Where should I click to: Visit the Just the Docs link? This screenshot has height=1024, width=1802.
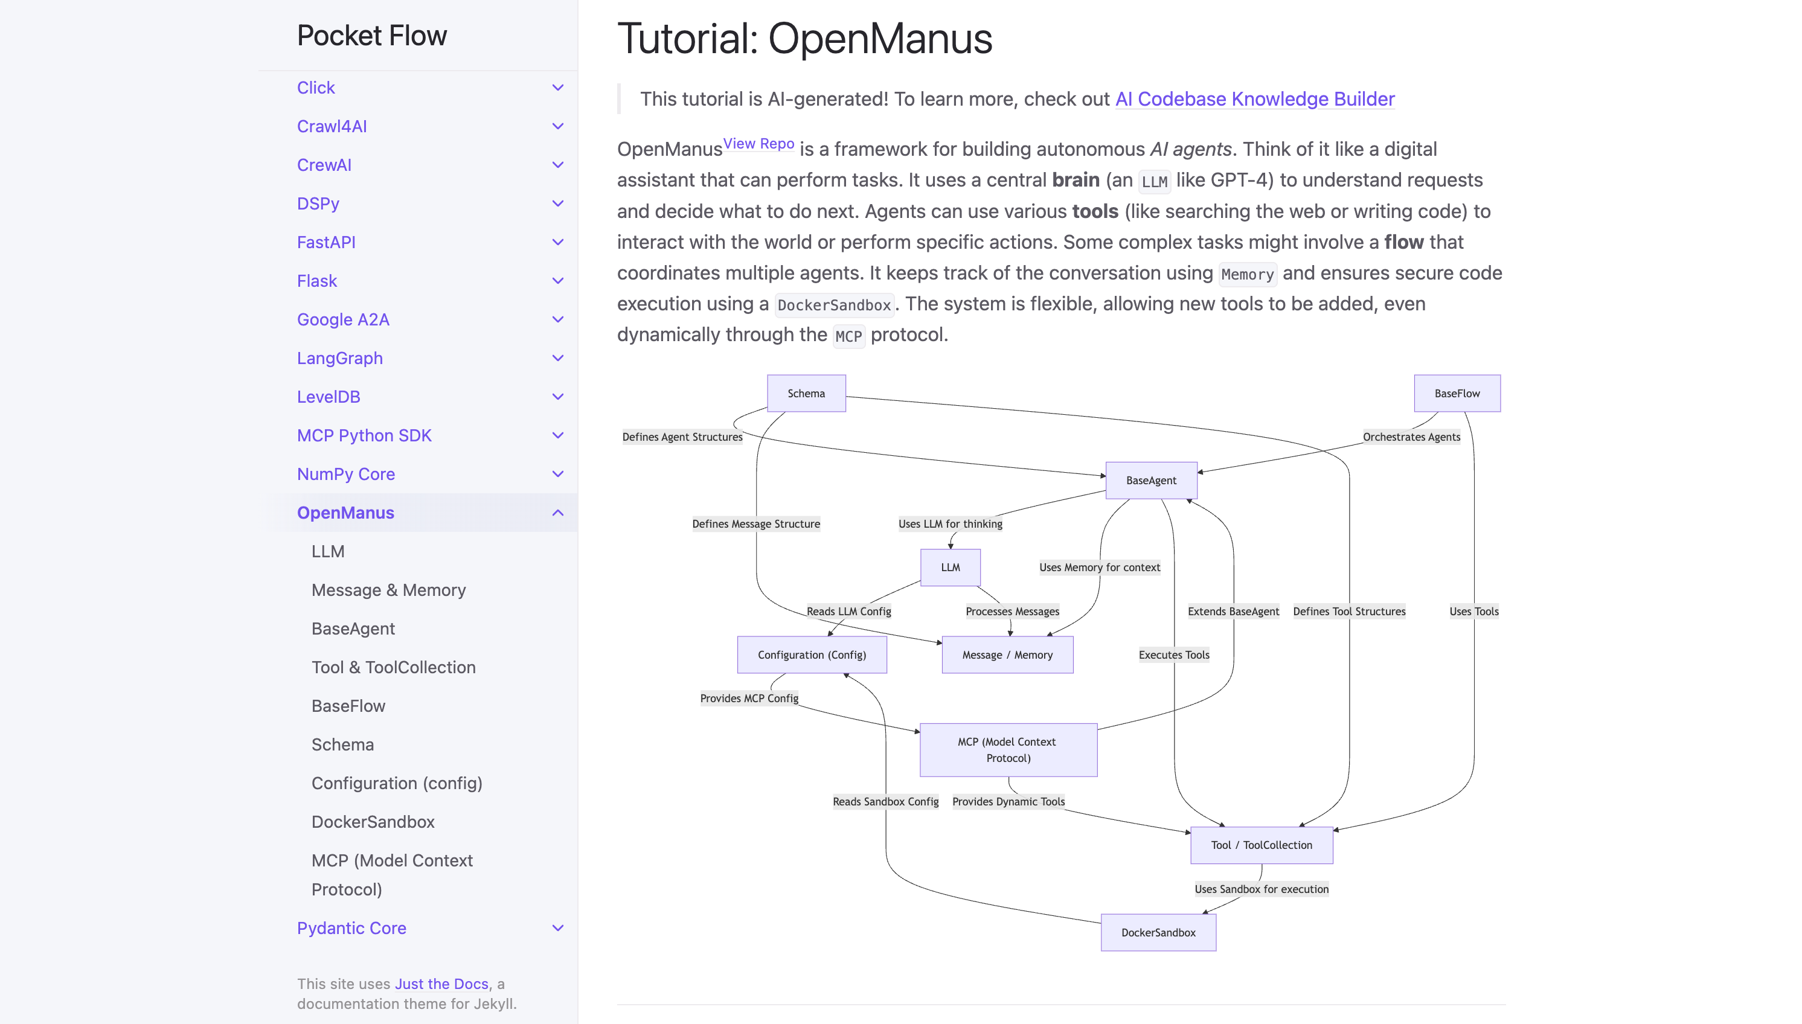click(441, 985)
